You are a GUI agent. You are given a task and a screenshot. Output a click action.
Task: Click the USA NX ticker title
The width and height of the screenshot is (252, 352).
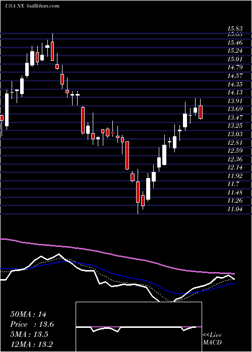[x=14, y=6]
